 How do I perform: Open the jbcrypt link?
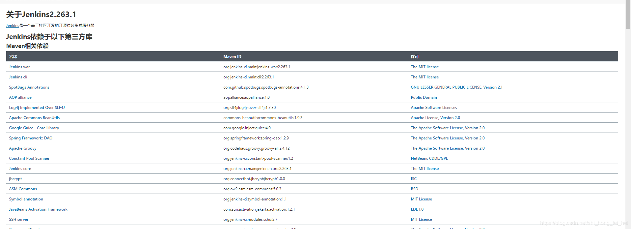click(x=15, y=179)
